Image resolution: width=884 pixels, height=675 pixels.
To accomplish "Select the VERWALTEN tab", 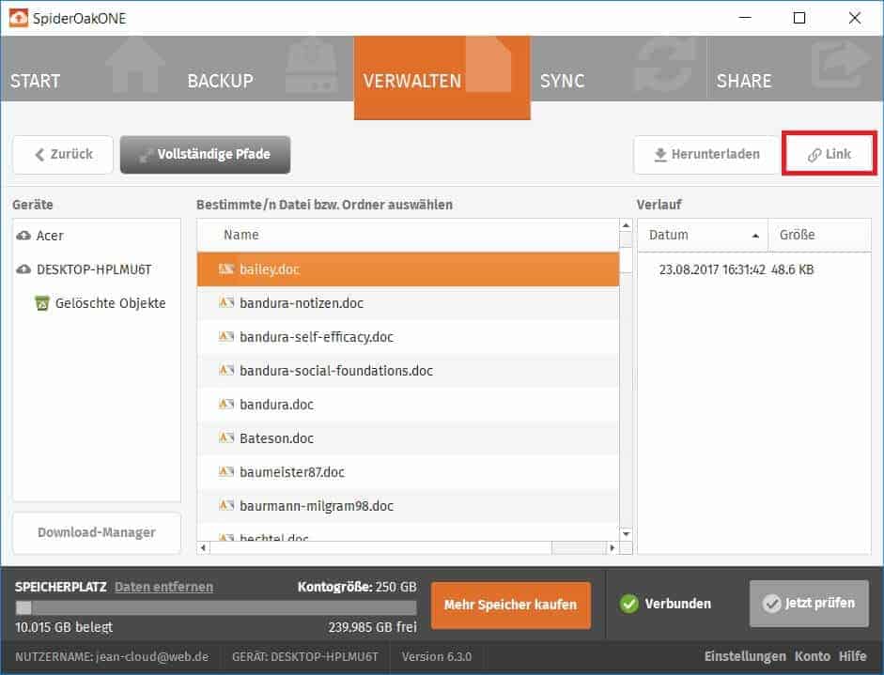I will pos(442,78).
